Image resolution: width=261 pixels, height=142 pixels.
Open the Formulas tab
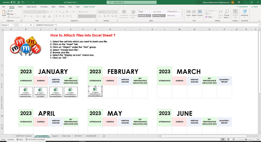tap(44, 7)
